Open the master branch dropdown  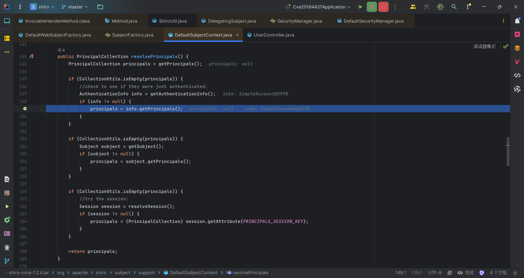click(x=75, y=7)
